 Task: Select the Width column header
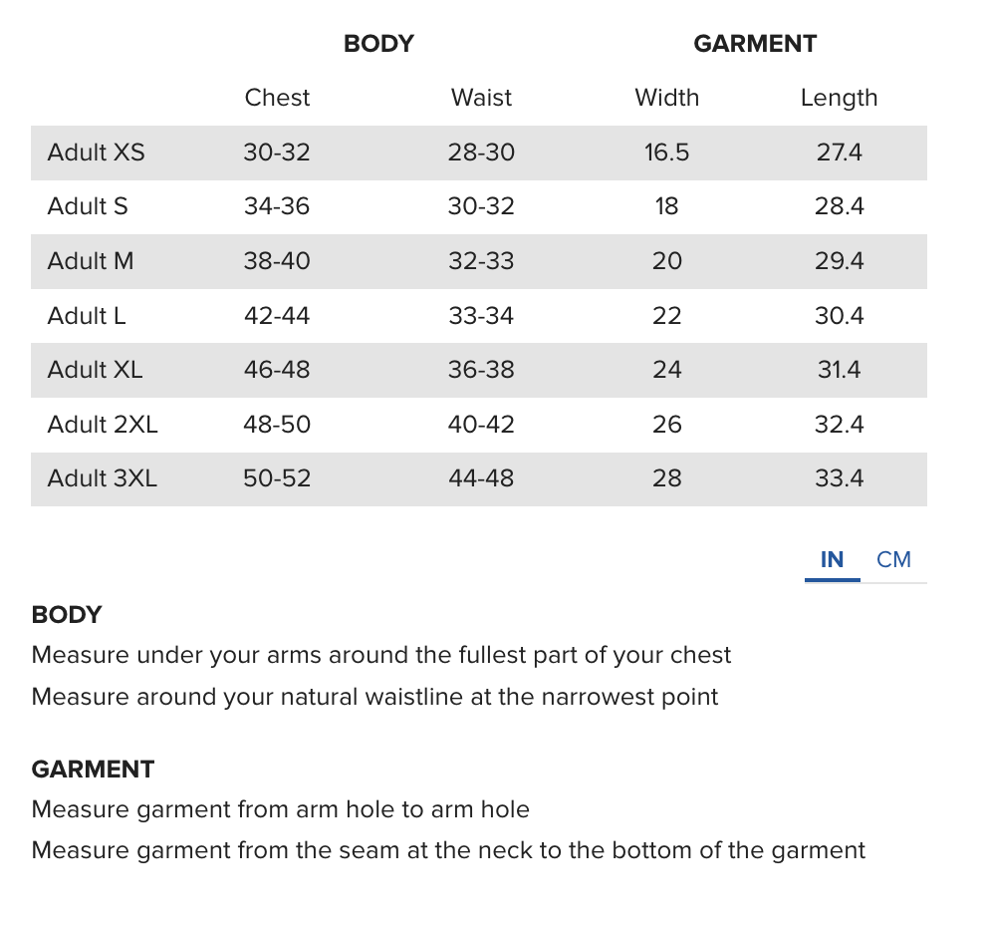coord(666,98)
